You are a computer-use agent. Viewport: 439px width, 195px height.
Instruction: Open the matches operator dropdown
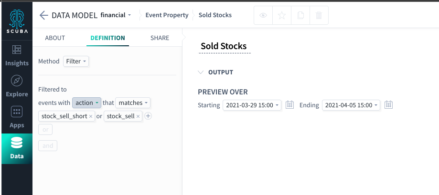[133, 103]
